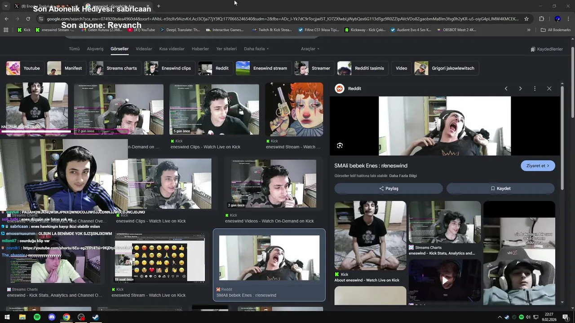575x323 pixels.
Task: Open Discord from the taskbar
Action: [x=52, y=317]
